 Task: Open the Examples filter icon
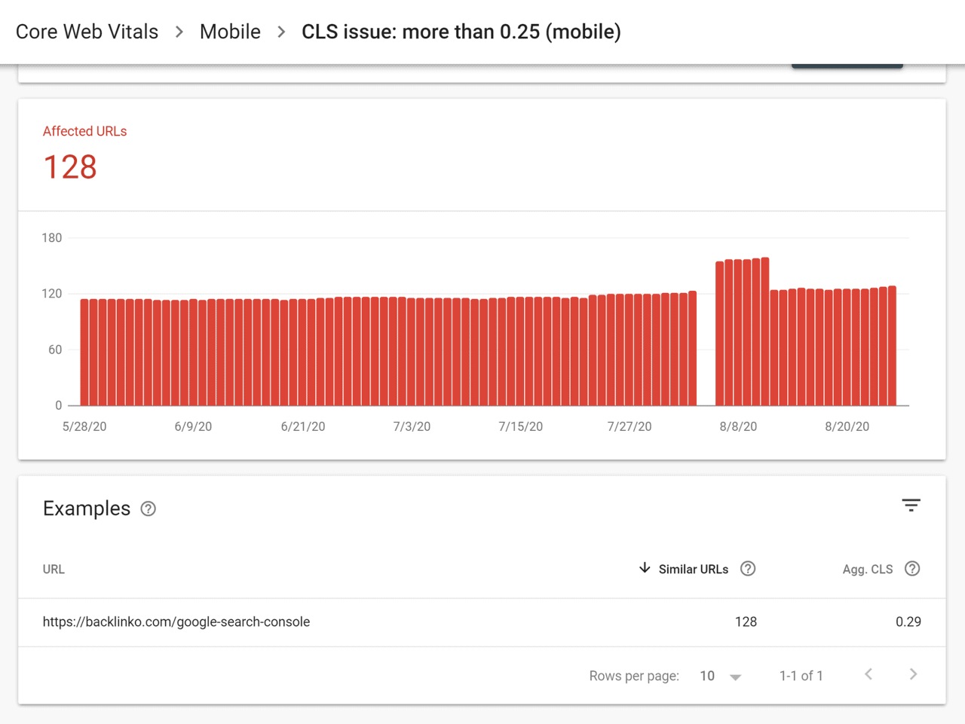click(x=911, y=506)
